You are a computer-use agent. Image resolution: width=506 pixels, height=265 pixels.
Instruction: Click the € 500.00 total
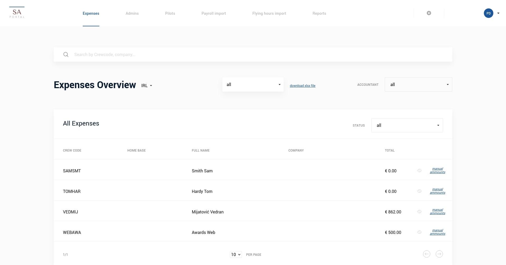click(x=393, y=232)
